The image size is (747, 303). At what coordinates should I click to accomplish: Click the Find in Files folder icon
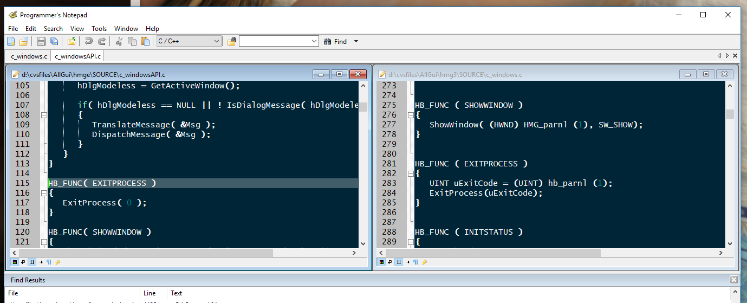point(232,41)
